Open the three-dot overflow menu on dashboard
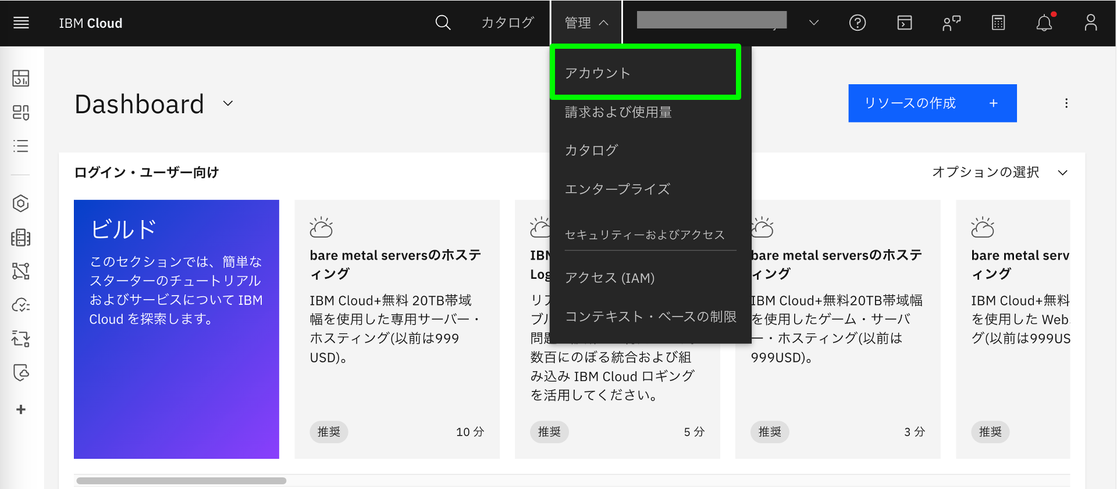 [1066, 103]
